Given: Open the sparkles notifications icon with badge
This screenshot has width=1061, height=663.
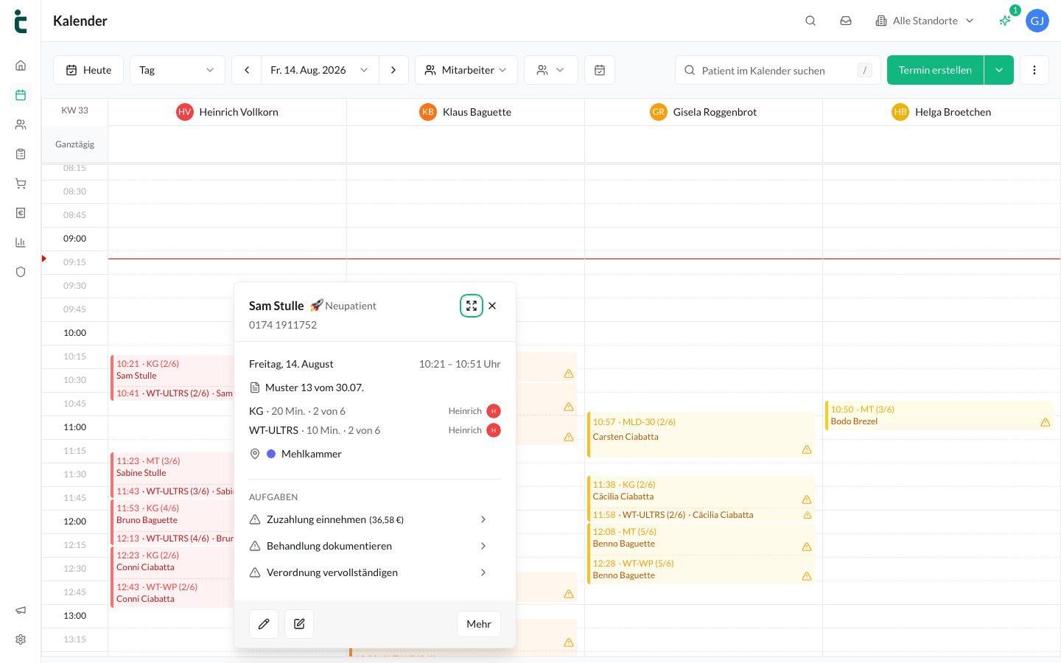Looking at the screenshot, I should click(x=1005, y=21).
